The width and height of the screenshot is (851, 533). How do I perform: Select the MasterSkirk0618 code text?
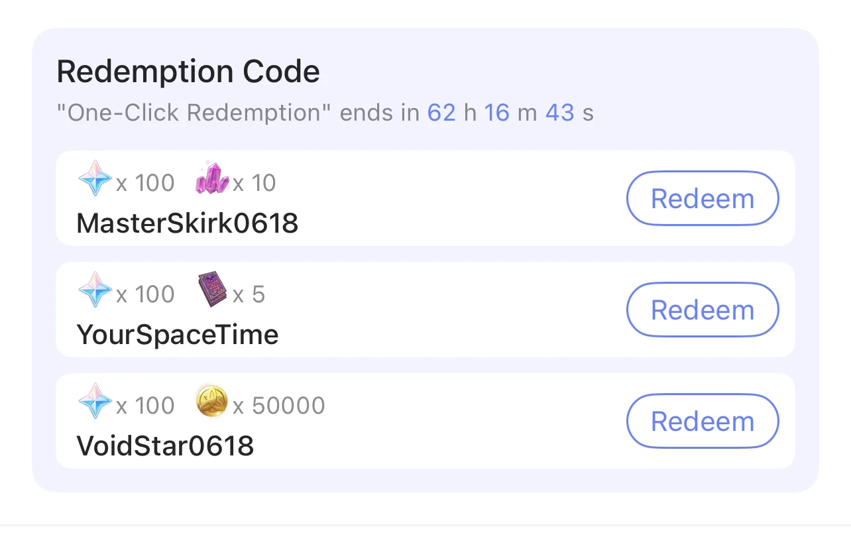[188, 223]
